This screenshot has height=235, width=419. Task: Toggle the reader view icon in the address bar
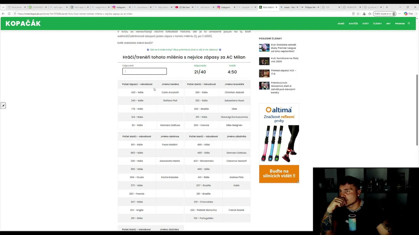click(353, 14)
